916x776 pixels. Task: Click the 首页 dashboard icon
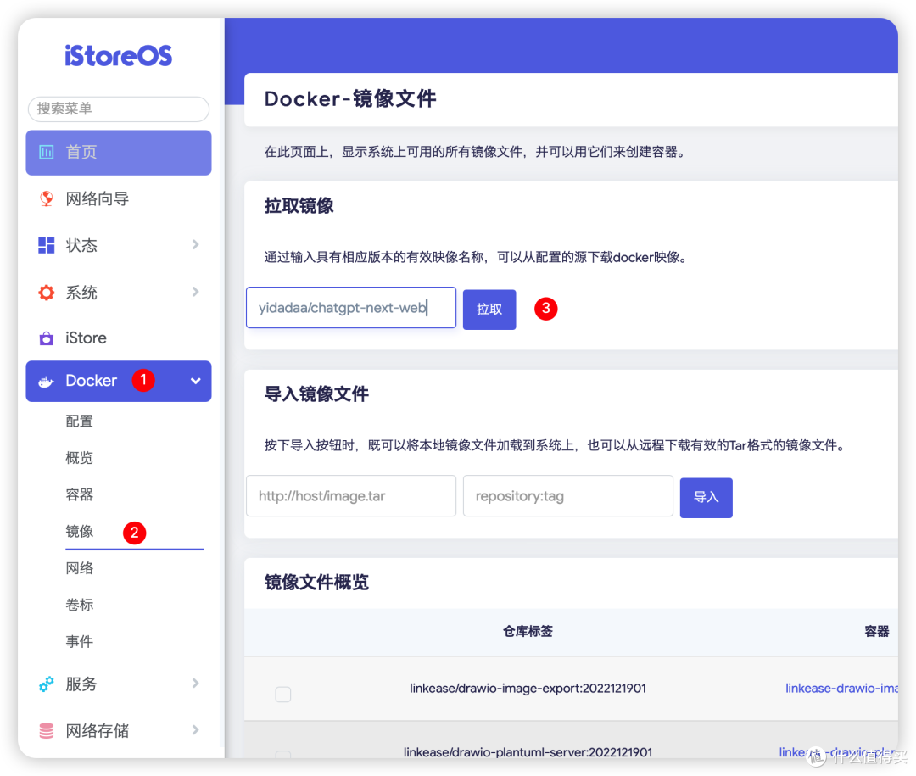pos(46,153)
